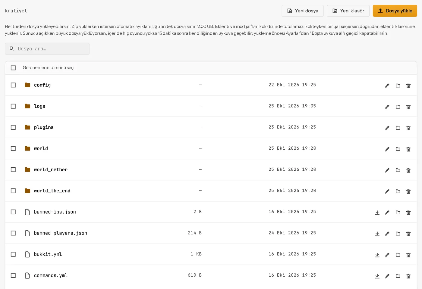
Task: Click the trash icon for world_the_end
Action: 408,191
